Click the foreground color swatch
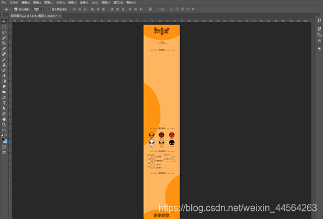 (x=3, y=139)
